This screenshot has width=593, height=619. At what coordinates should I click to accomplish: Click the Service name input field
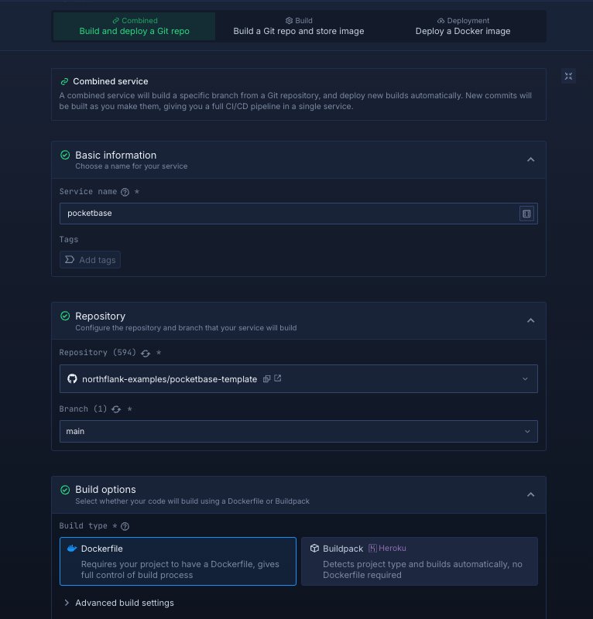pos(286,214)
